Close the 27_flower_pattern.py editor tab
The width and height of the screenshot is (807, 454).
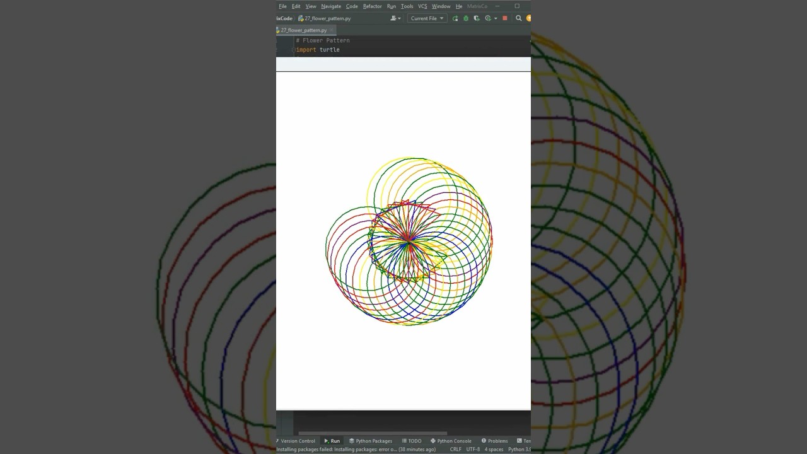(332, 30)
